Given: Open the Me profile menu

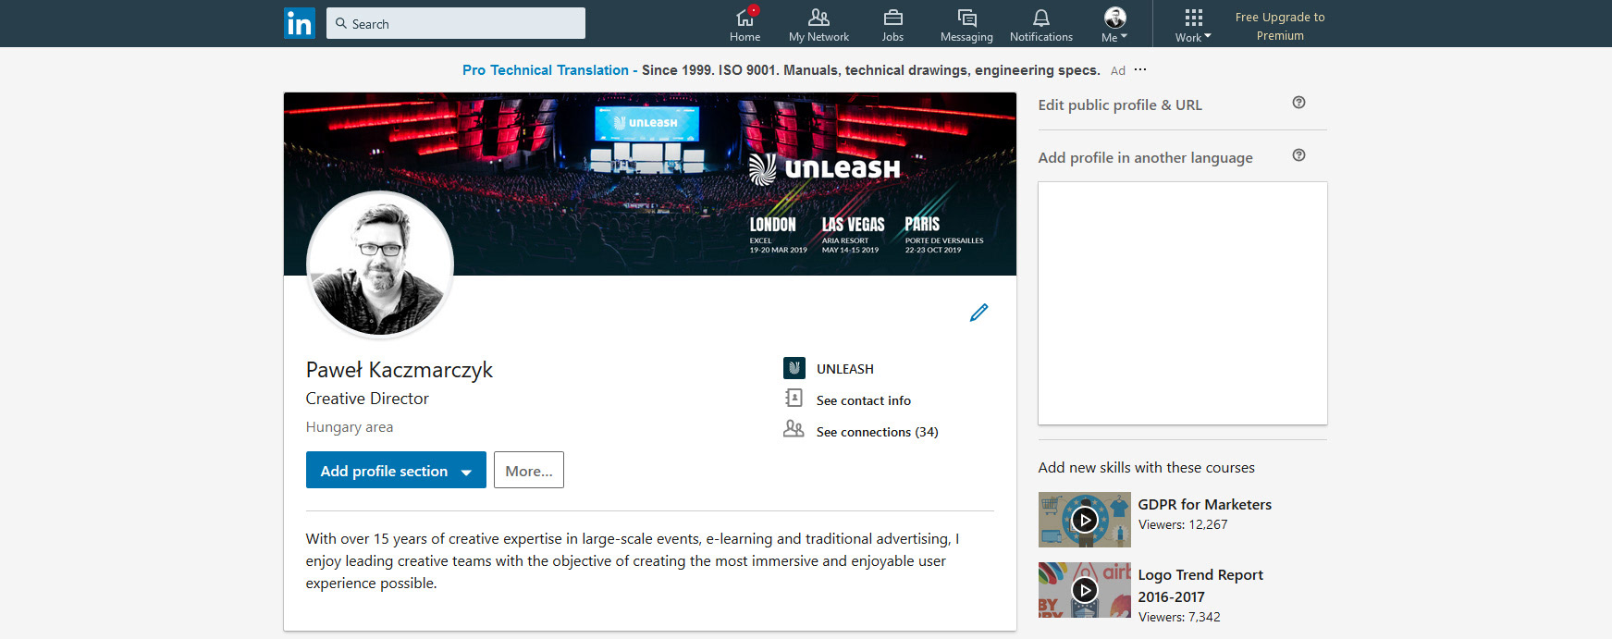Looking at the screenshot, I should (x=1114, y=25).
